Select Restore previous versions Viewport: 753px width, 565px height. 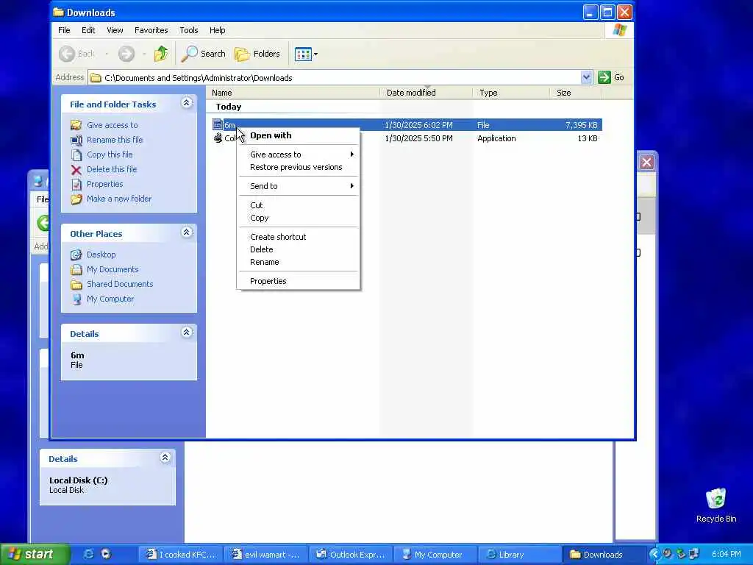point(299,167)
